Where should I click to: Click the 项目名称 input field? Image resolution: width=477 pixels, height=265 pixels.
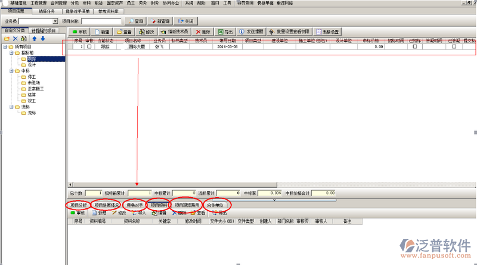click(101, 21)
